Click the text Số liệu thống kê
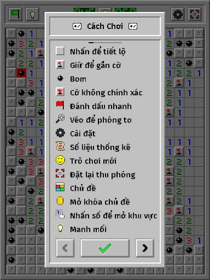 (100, 147)
